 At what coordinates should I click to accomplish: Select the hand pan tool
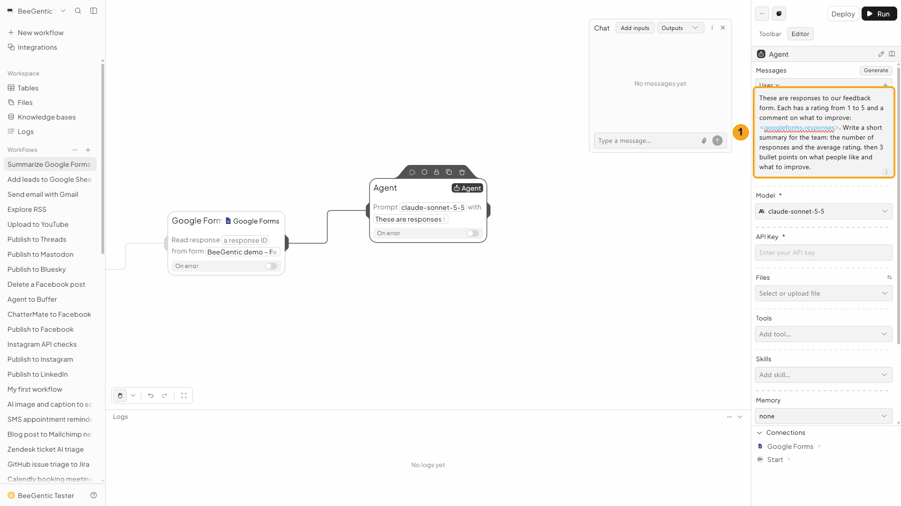click(120, 395)
